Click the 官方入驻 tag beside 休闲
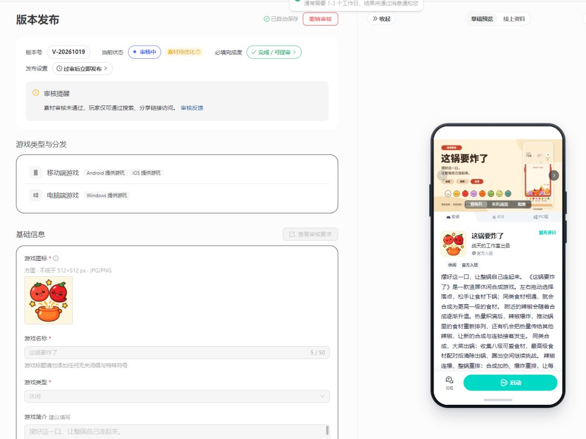586x439 pixels. [x=470, y=265]
